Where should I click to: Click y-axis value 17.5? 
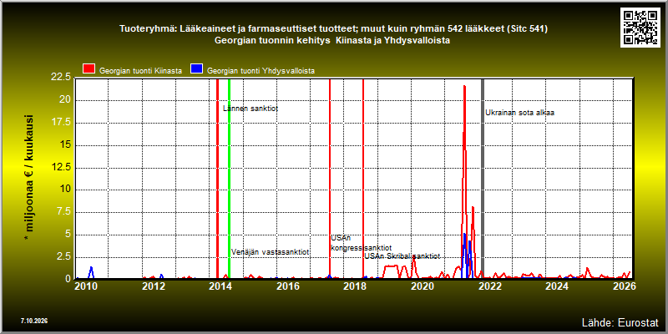point(61,122)
